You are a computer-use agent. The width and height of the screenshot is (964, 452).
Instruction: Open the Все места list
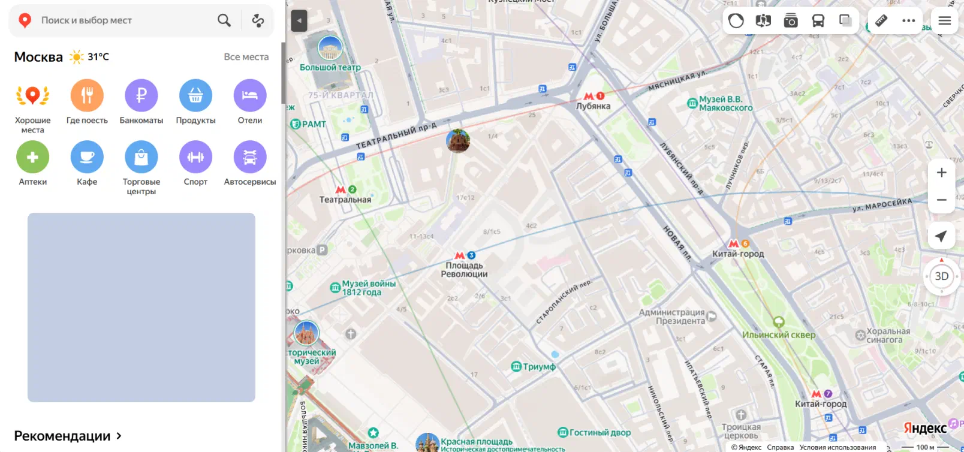(x=246, y=57)
